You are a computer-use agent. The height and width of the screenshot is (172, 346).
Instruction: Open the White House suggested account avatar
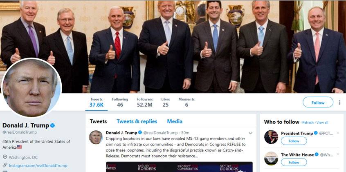pos(271,159)
